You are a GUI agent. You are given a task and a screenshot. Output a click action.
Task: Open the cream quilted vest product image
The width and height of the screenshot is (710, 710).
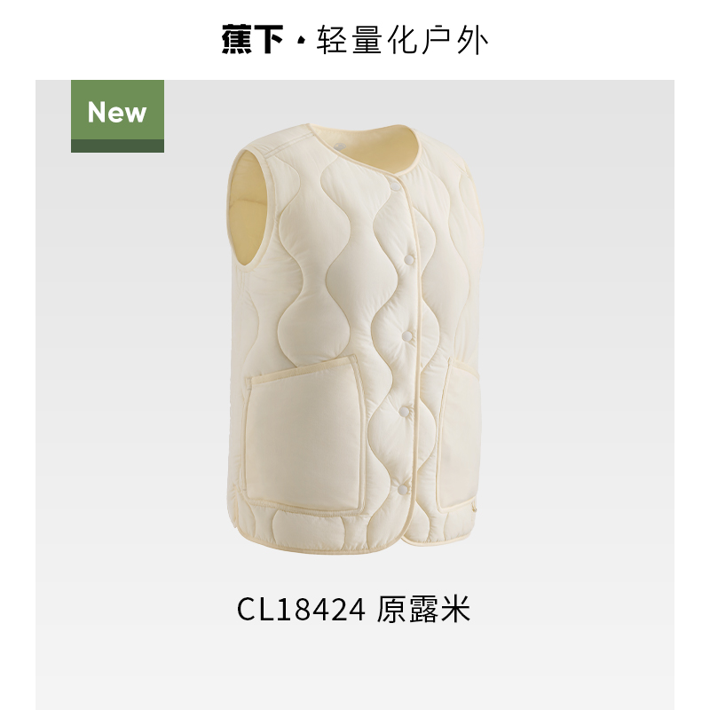point(356,338)
